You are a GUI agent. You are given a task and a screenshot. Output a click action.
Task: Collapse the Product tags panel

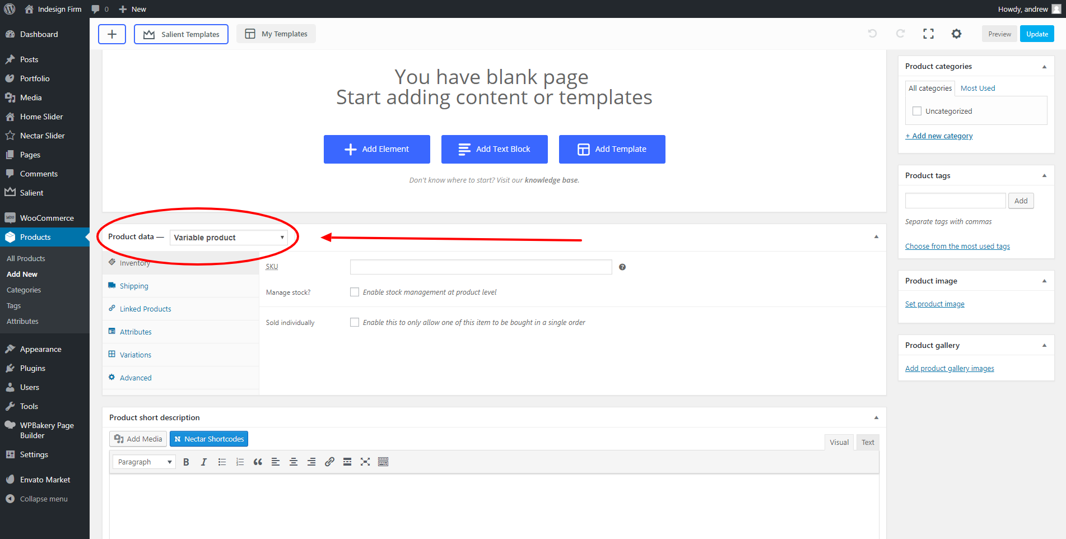[1044, 176]
